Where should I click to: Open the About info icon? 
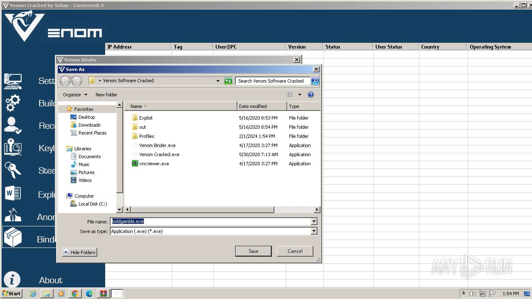[12, 280]
